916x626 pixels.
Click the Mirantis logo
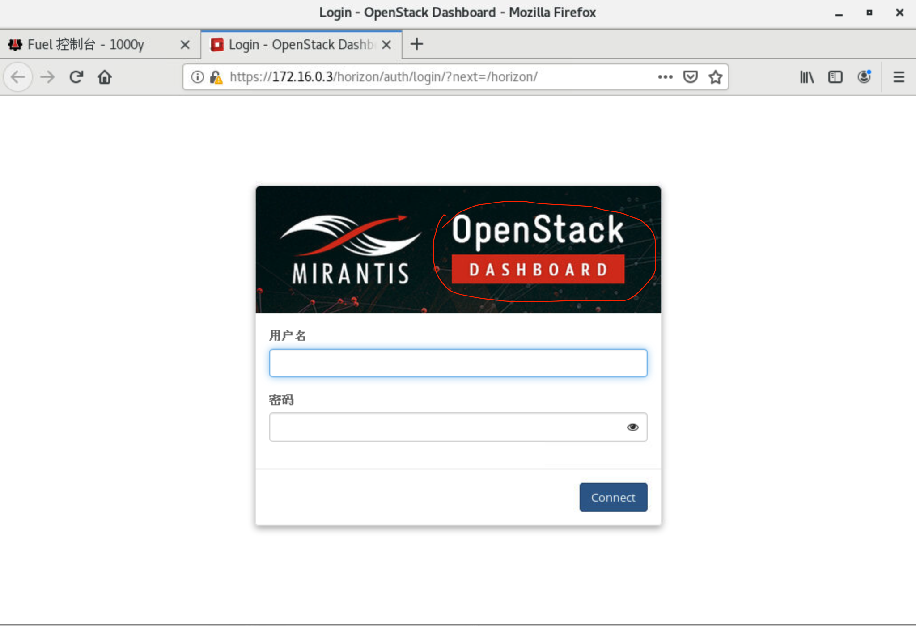350,250
